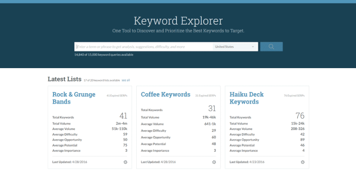Open the Haiku Deck Keywords list
The width and height of the screenshot is (356, 171).
coord(247,98)
